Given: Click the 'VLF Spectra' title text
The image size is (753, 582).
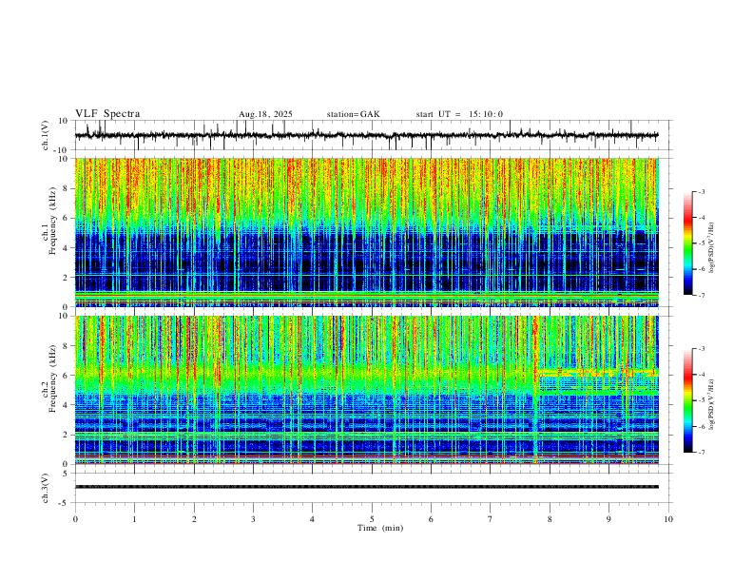Looking at the screenshot, I should tap(107, 114).
